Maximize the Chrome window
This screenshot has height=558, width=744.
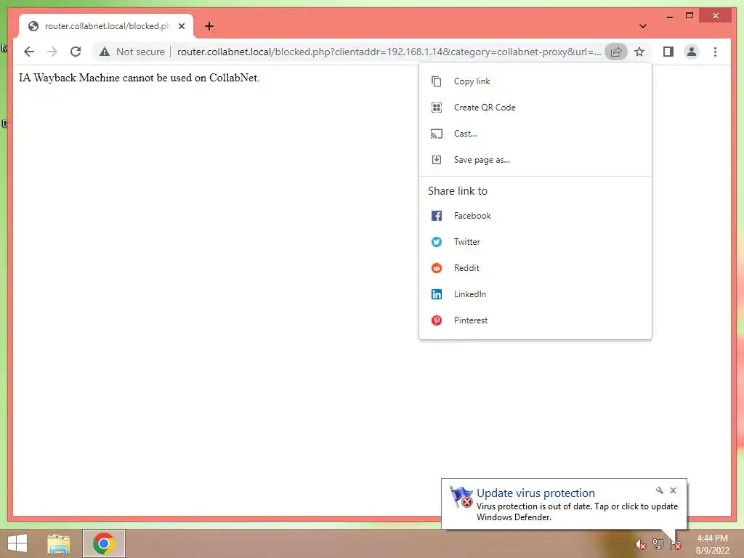690,16
